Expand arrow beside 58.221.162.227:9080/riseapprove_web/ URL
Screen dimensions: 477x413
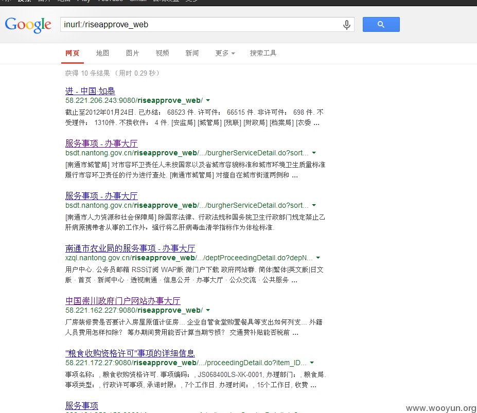click(208, 310)
